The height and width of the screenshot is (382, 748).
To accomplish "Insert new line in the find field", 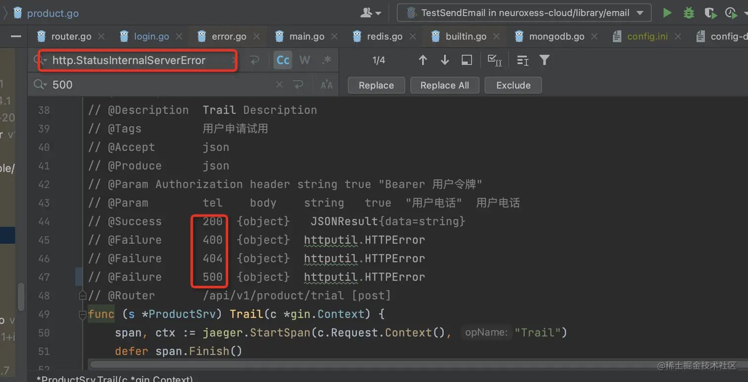I will coord(254,60).
